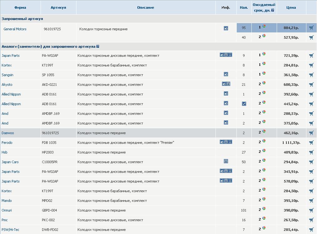Open help icon next to Ожидаемый срок header
317x234 pixels.
pyautogui.click(x=273, y=10)
